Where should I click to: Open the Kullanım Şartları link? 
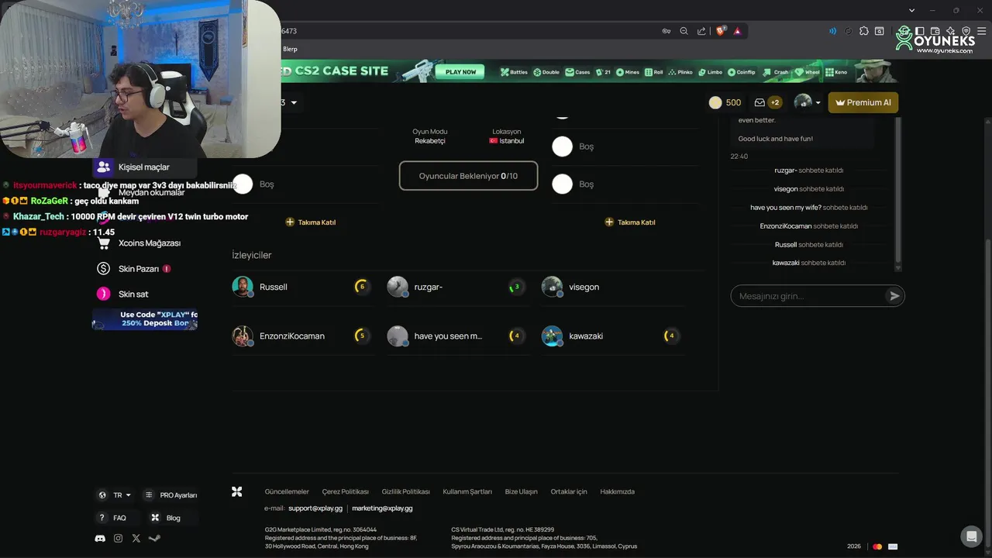467,491
